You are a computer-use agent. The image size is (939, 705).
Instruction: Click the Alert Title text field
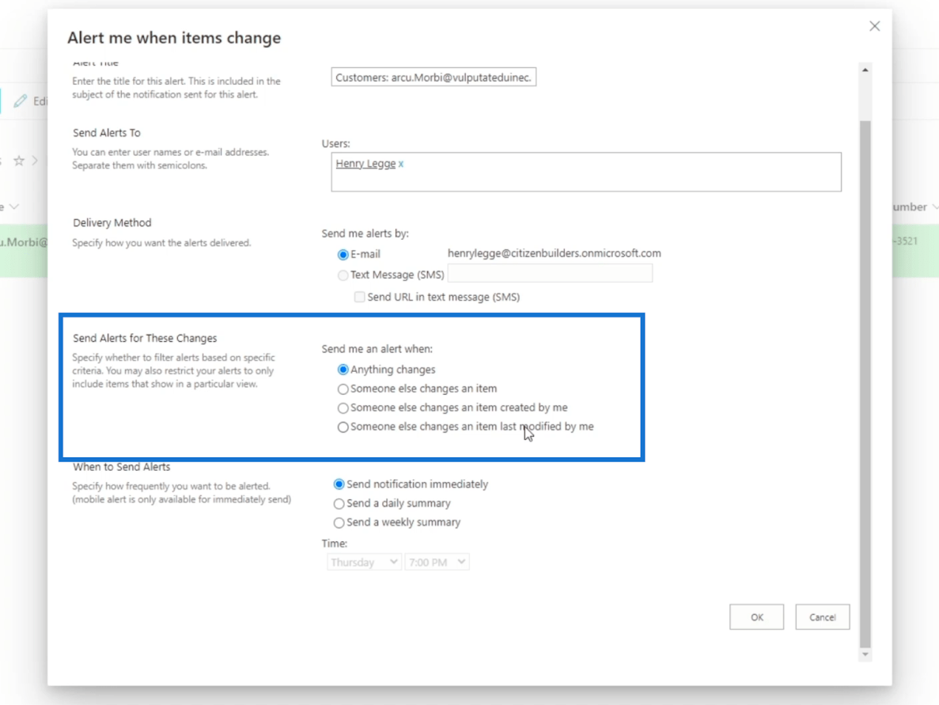pos(434,78)
